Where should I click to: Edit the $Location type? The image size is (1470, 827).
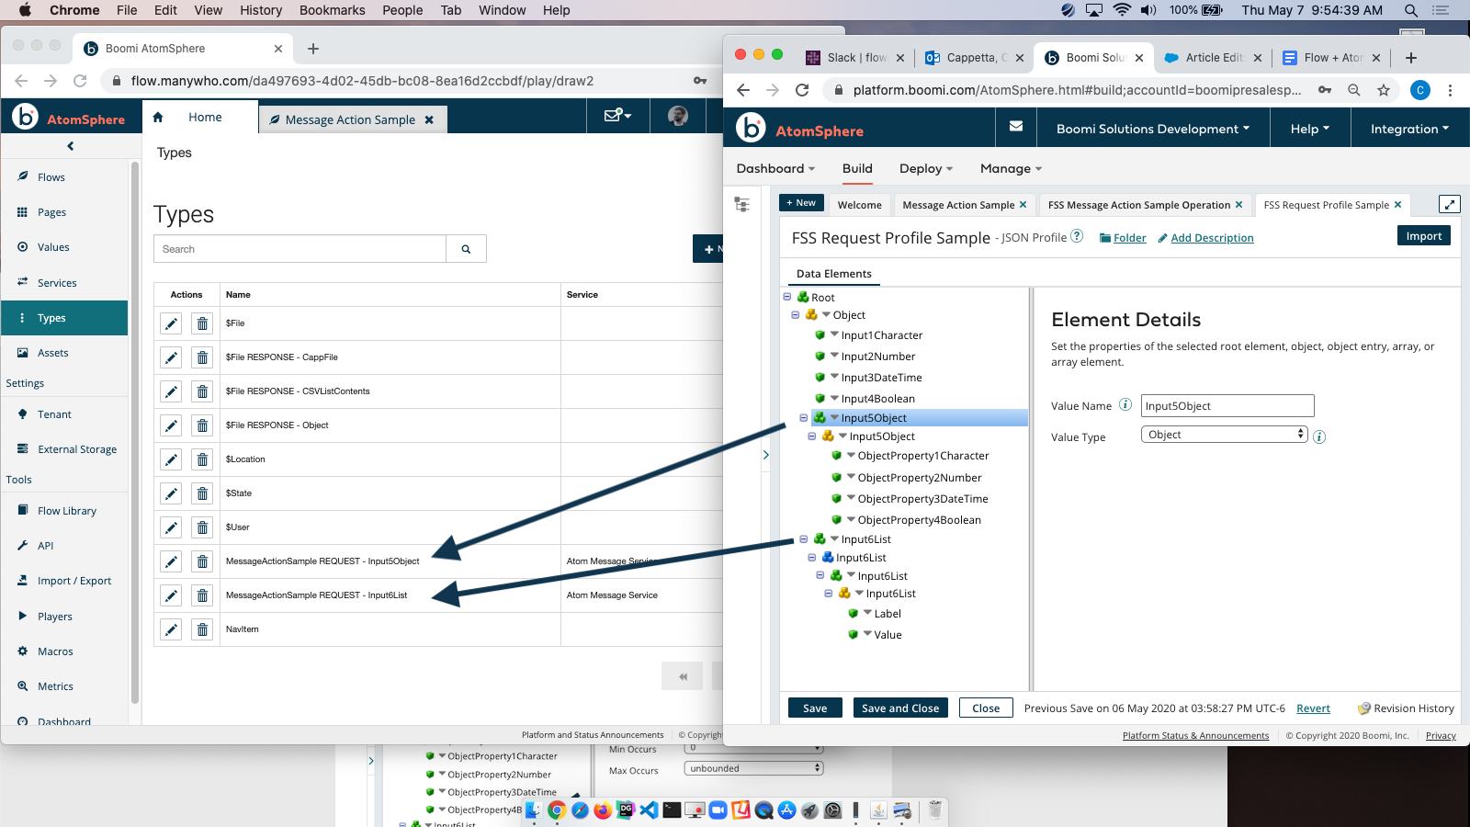click(171, 459)
